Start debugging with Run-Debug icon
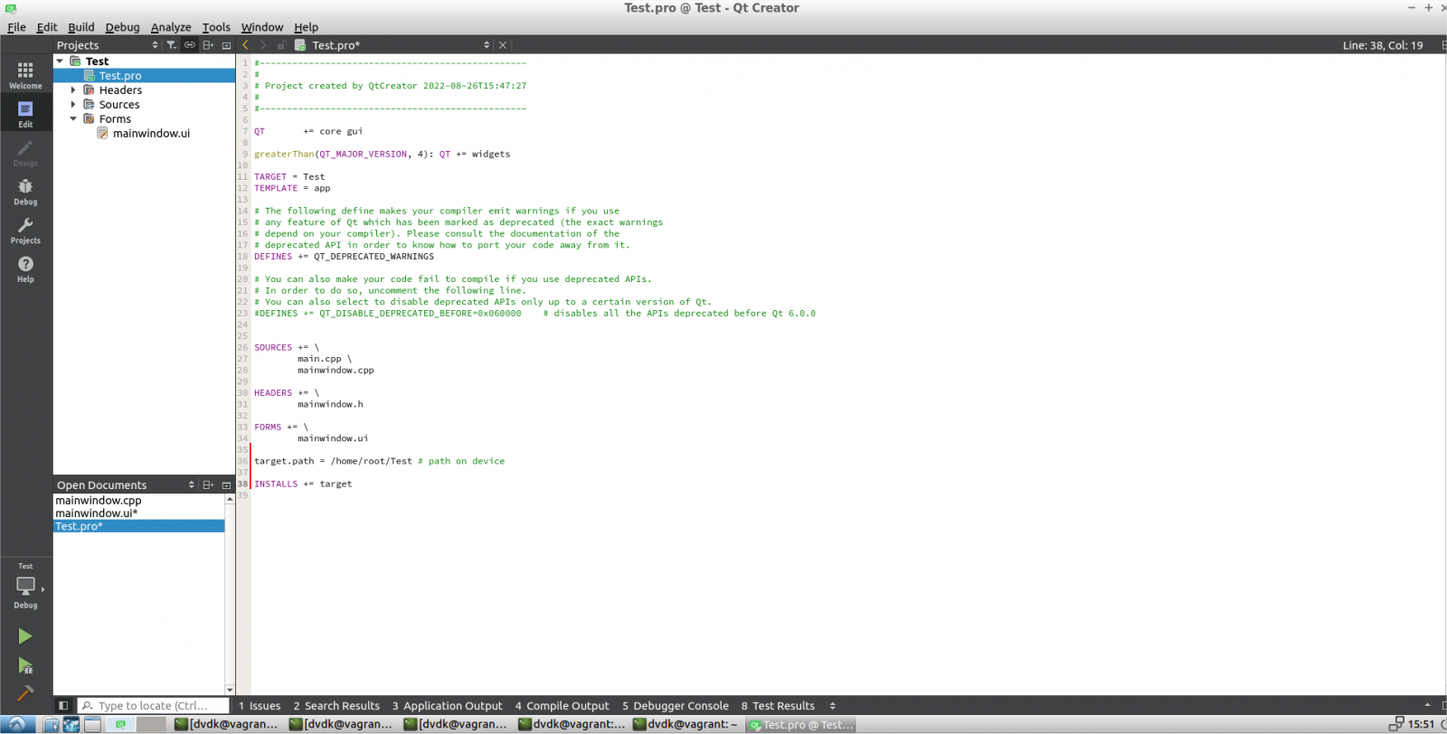Image resolution: width=1447 pixels, height=734 pixels. [x=25, y=666]
